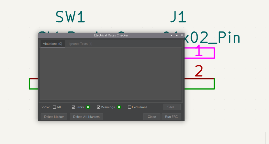Toggle the Warnings checkbox

pos(99,107)
